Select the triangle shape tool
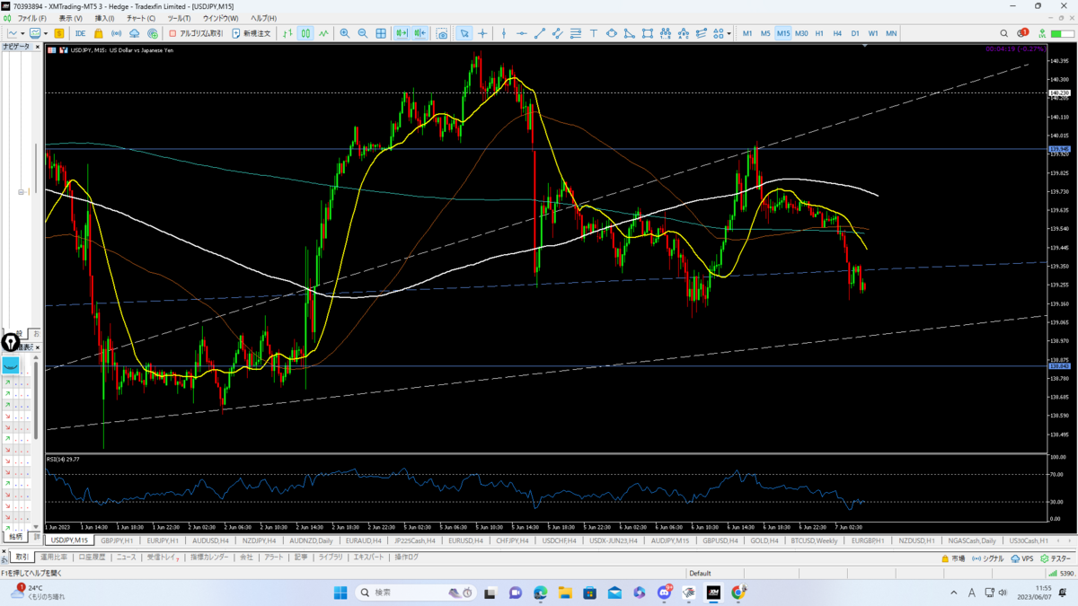 (x=629, y=33)
